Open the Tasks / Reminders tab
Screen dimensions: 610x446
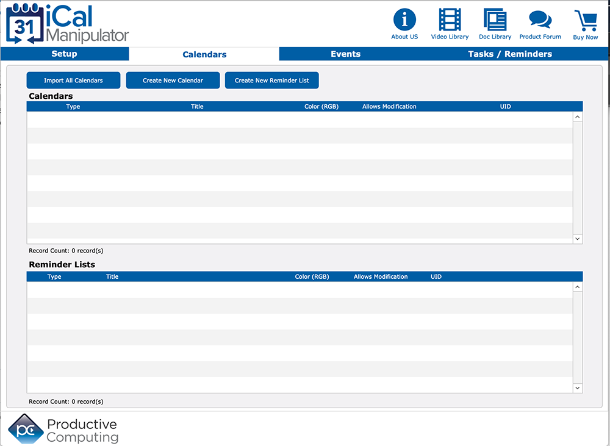(510, 54)
